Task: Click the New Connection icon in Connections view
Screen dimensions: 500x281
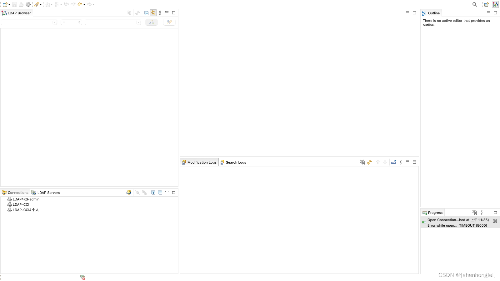Action: [129, 193]
